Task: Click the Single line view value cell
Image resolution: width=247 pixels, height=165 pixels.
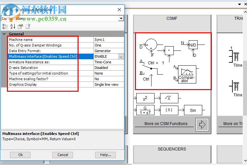Action: coord(109,84)
